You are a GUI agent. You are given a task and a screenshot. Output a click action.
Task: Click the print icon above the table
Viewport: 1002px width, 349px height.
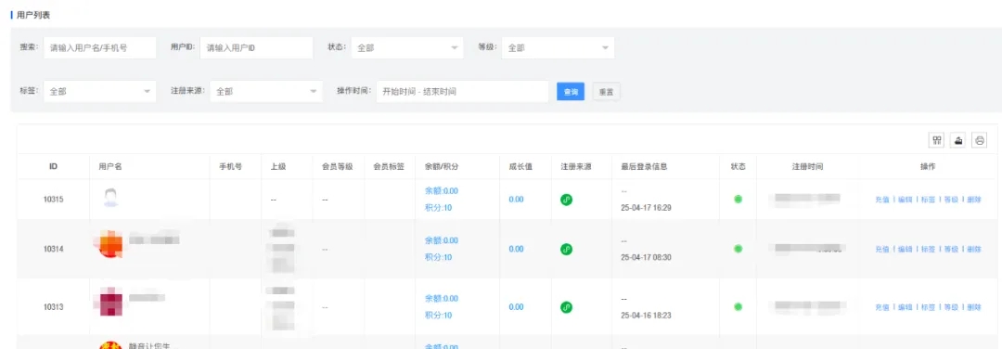pyautogui.click(x=979, y=141)
